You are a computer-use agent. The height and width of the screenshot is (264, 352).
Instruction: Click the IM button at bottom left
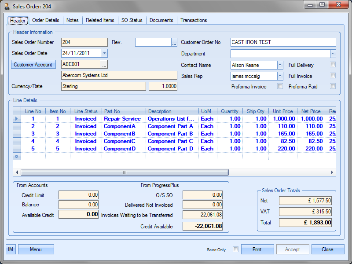tap(11, 249)
